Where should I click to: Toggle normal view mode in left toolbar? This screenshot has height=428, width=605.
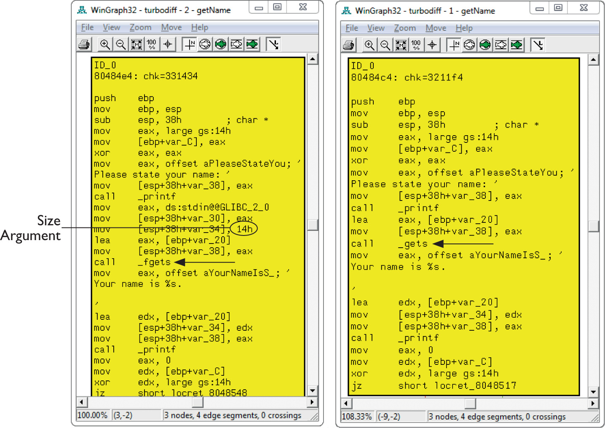tap(190, 44)
